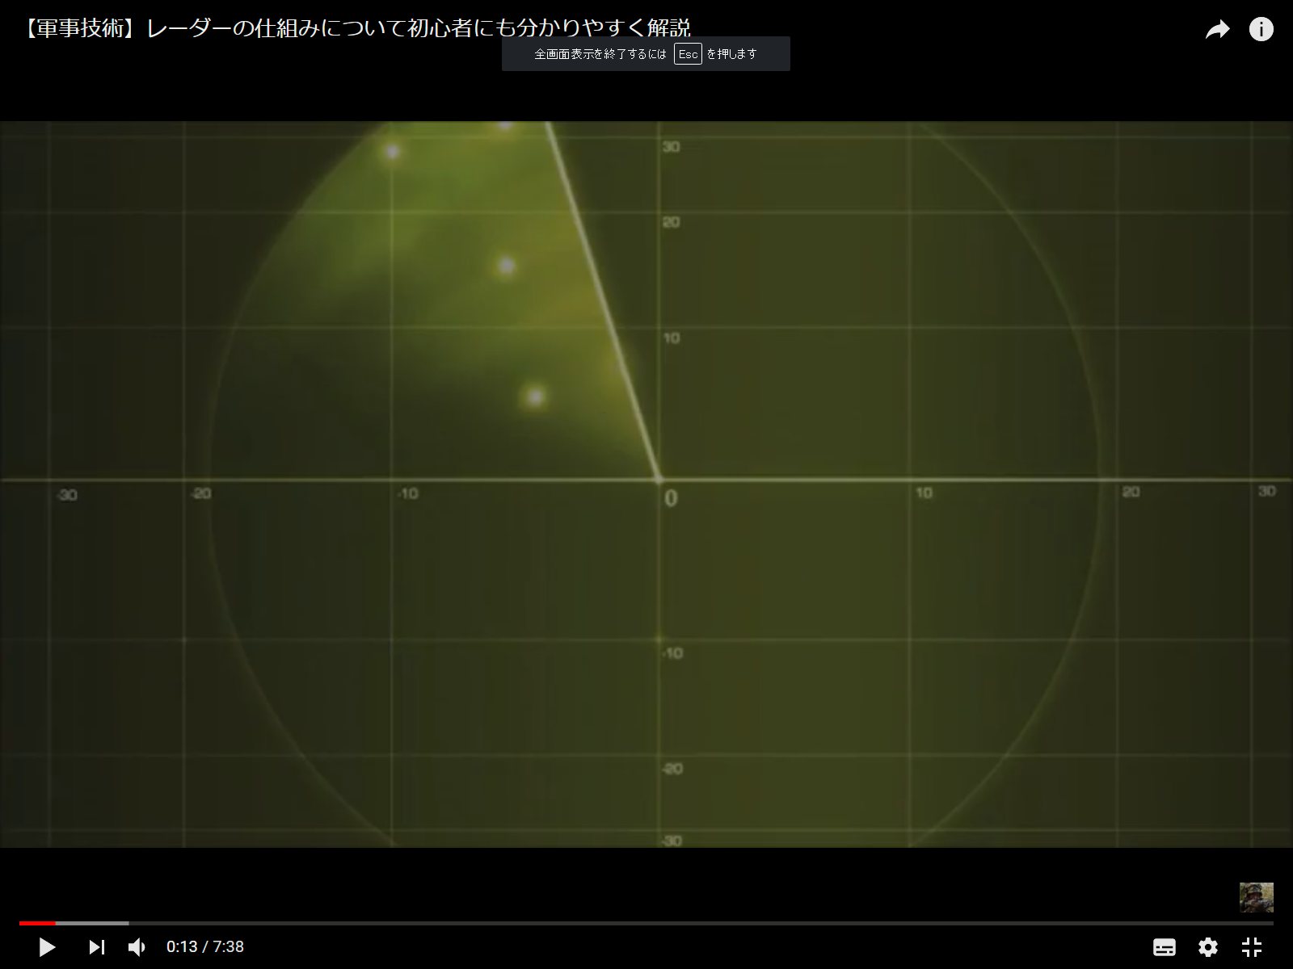1293x969 pixels.
Task: Click the Esc key hint in the fullscreen notice
Action: click(x=688, y=54)
